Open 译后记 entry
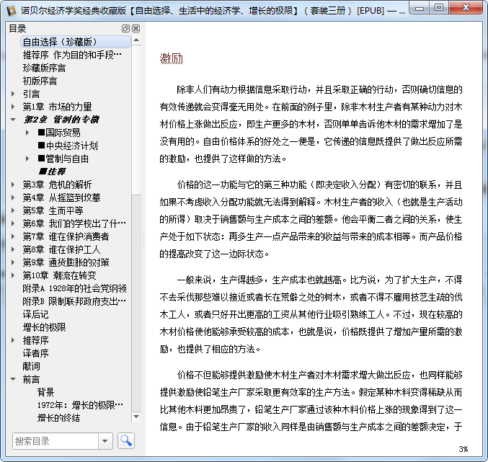The height and width of the screenshot is (462, 488). coord(35,314)
